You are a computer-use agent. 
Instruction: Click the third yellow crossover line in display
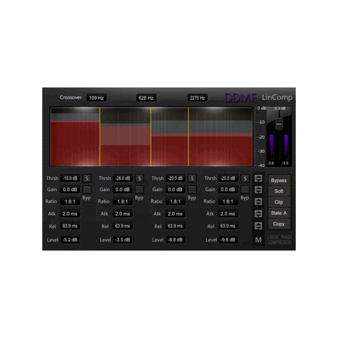(188, 137)
